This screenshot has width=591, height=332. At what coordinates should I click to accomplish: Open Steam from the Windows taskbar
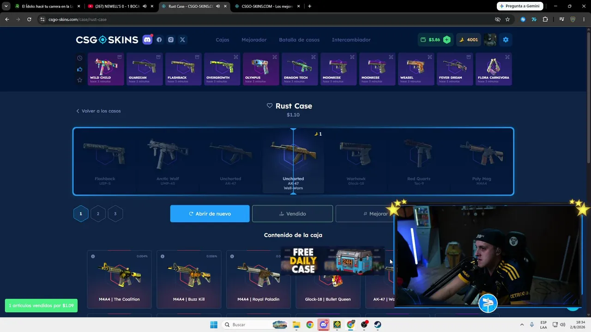pyautogui.click(x=378, y=325)
